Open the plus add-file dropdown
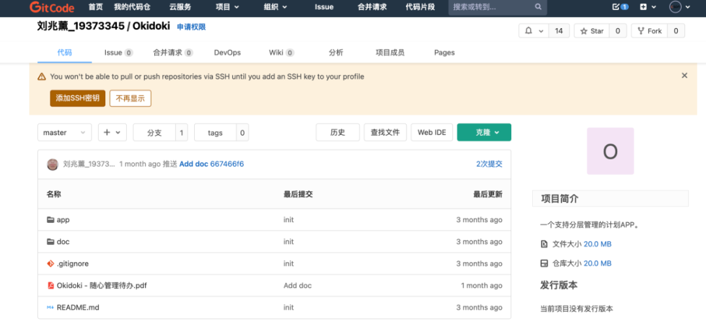This screenshot has width=706, height=326. tap(112, 133)
